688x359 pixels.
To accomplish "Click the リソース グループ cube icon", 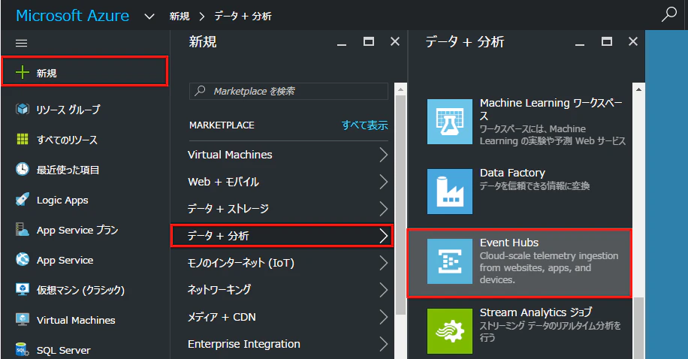I will click(x=23, y=109).
